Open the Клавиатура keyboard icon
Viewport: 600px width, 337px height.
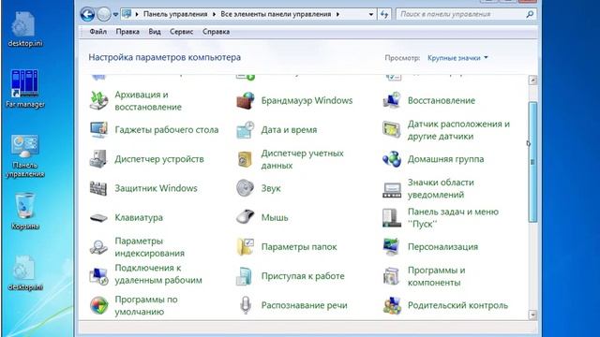[98, 218]
